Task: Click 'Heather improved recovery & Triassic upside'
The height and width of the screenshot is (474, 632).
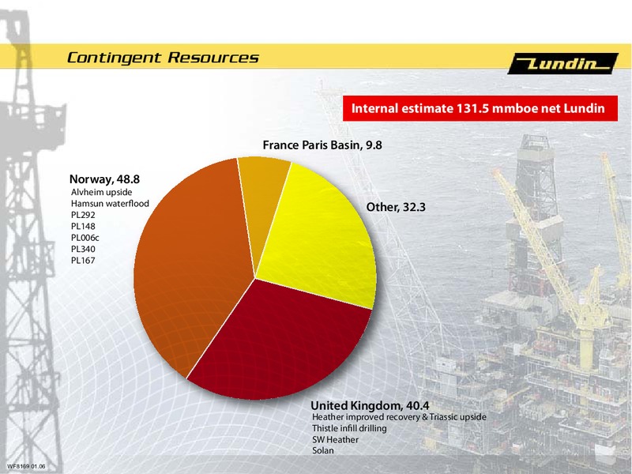Action: tap(400, 417)
